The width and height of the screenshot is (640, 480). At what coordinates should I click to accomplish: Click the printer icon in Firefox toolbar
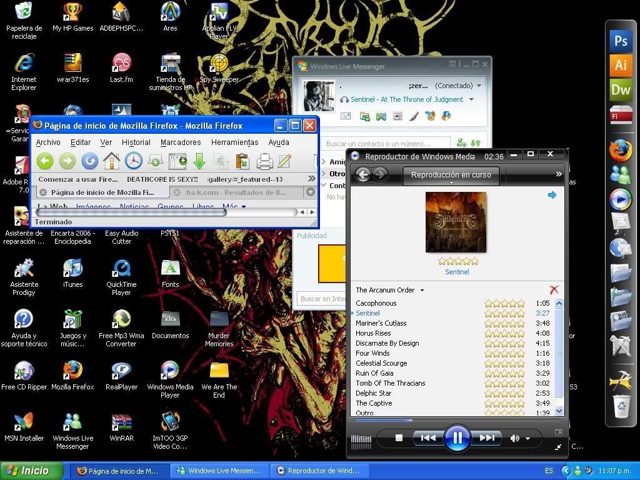pos(264,162)
